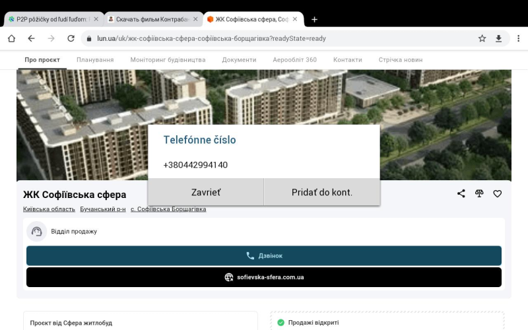Open a new browser tab
Image resolution: width=528 pixels, height=330 pixels.
(x=314, y=19)
